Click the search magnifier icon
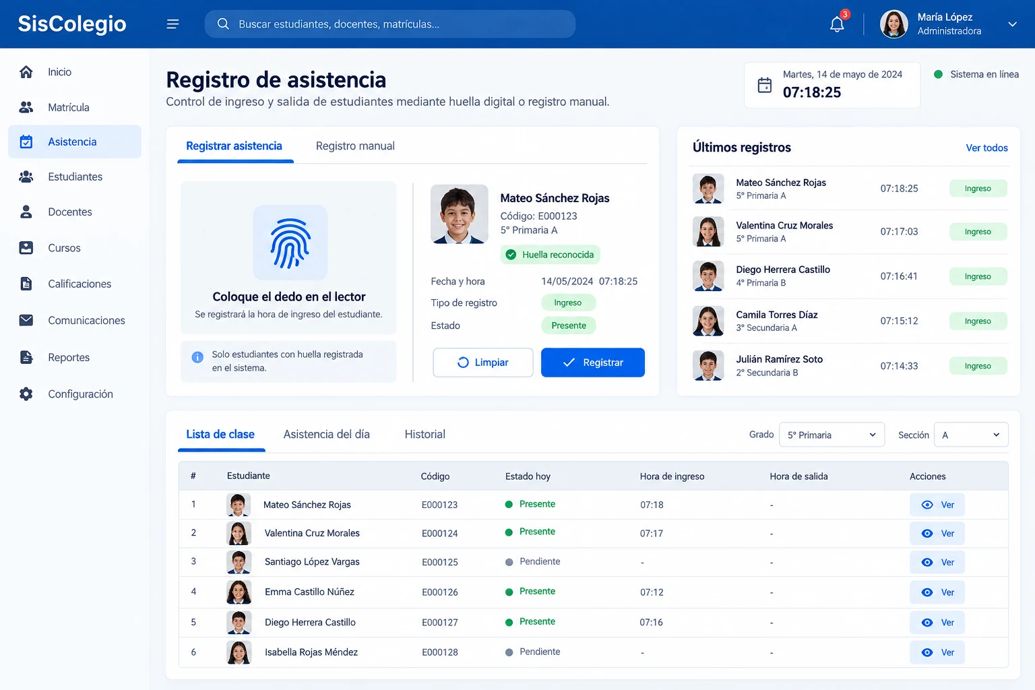This screenshot has width=1035, height=690. pyautogui.click(x=223, y=24)
